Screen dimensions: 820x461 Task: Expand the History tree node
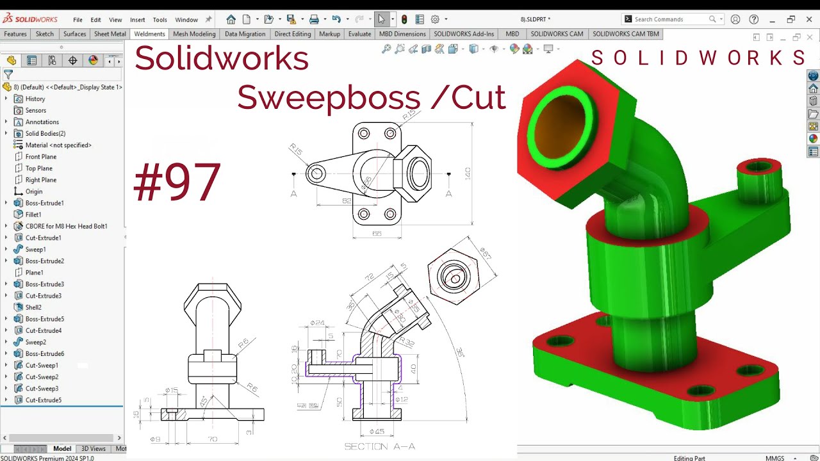pos(6,99)
